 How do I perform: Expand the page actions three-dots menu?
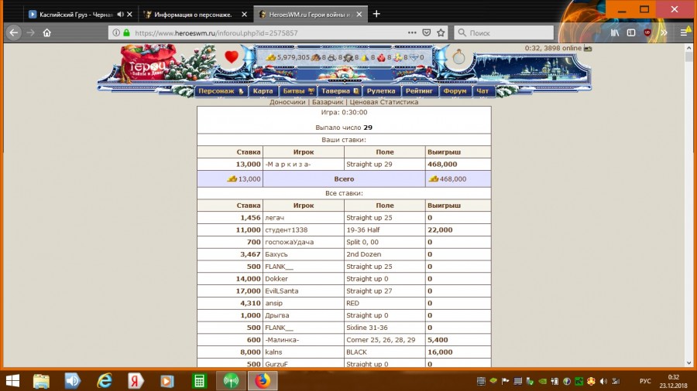tap(410, 33)
